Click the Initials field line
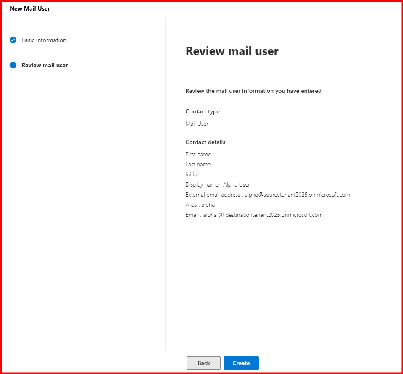Viewport: 403px width, 374px height. tap(195, 174)
